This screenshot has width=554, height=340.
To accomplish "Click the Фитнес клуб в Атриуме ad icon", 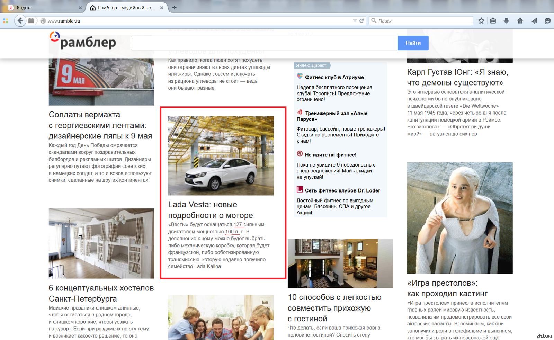I will pos(300,76).
